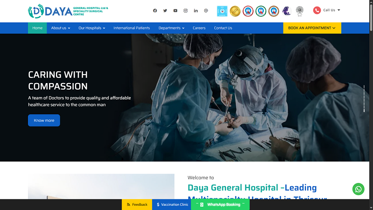The image size is (373, 210).
Task: Click the hero slider vertical progress indicator
Action: (364, 98)
